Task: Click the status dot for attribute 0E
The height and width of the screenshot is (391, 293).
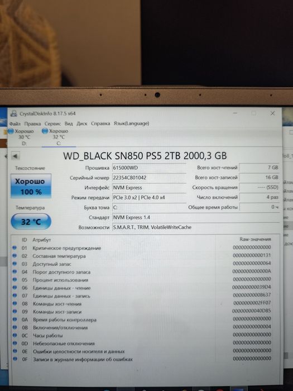Action: (x=15, y=351)
